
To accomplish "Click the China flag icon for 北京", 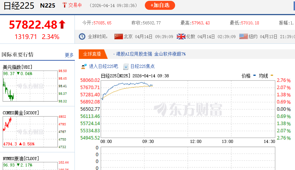I will coord(119,36).
